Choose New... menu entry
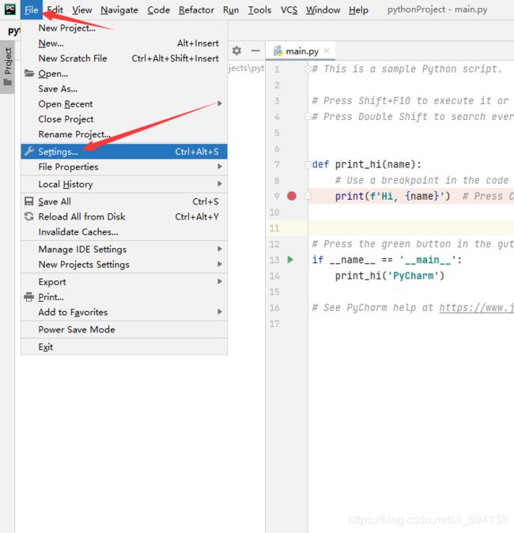Image resolution: width=514 pixels, height=533 pixels. [x=124, y=43]
